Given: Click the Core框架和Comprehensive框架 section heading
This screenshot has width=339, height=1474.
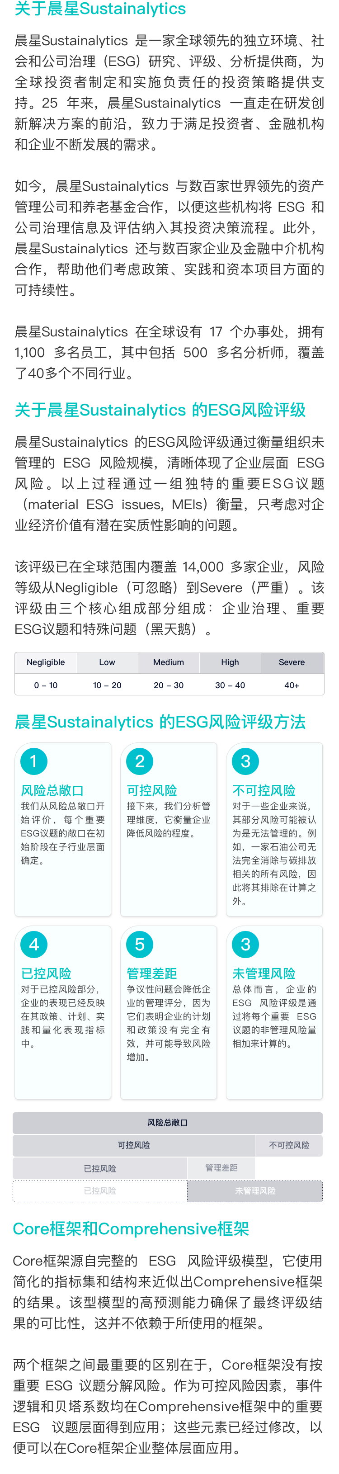Looking at the screenshot, I should (x=131, y=1228).
